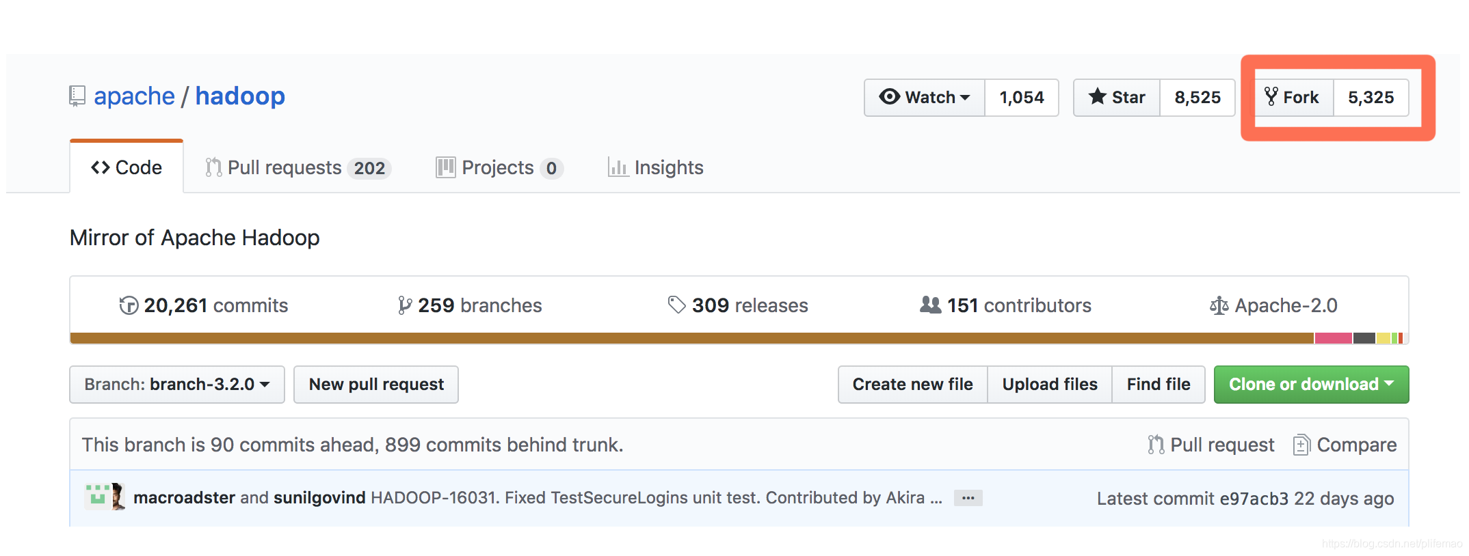Open the Watch dropdown
Image resolution: width=1469 pixels, height=556 pixels.
(x=925, y=98)
